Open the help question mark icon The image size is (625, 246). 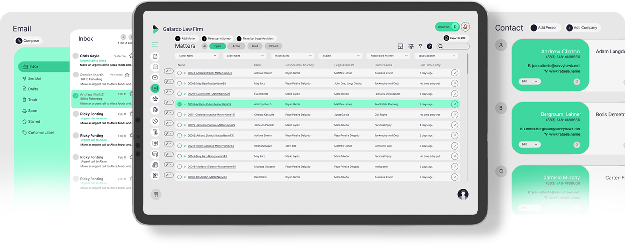coord(430,46)
